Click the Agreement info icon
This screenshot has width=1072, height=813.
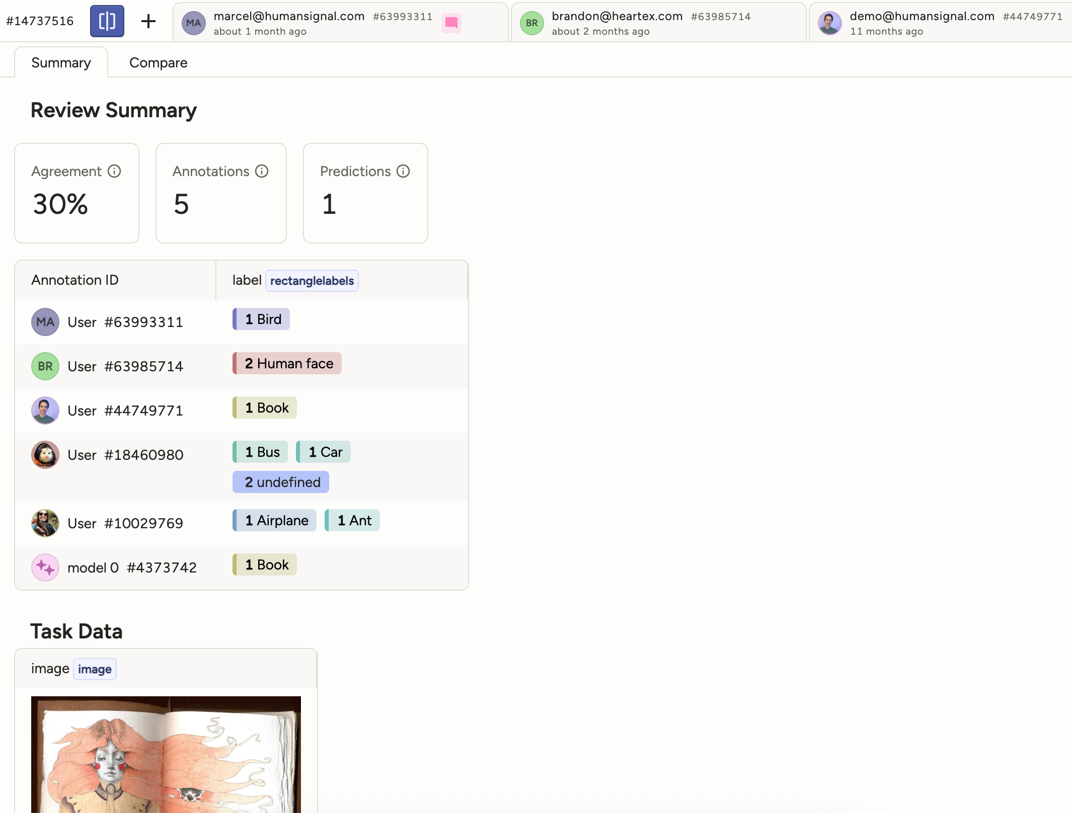click(114, 171)
